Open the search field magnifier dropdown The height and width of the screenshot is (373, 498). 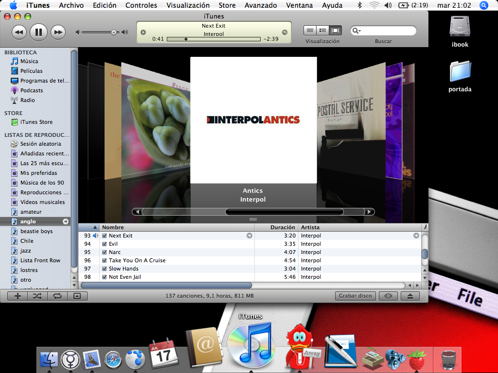pyautogui.click(x=356, y=31)
